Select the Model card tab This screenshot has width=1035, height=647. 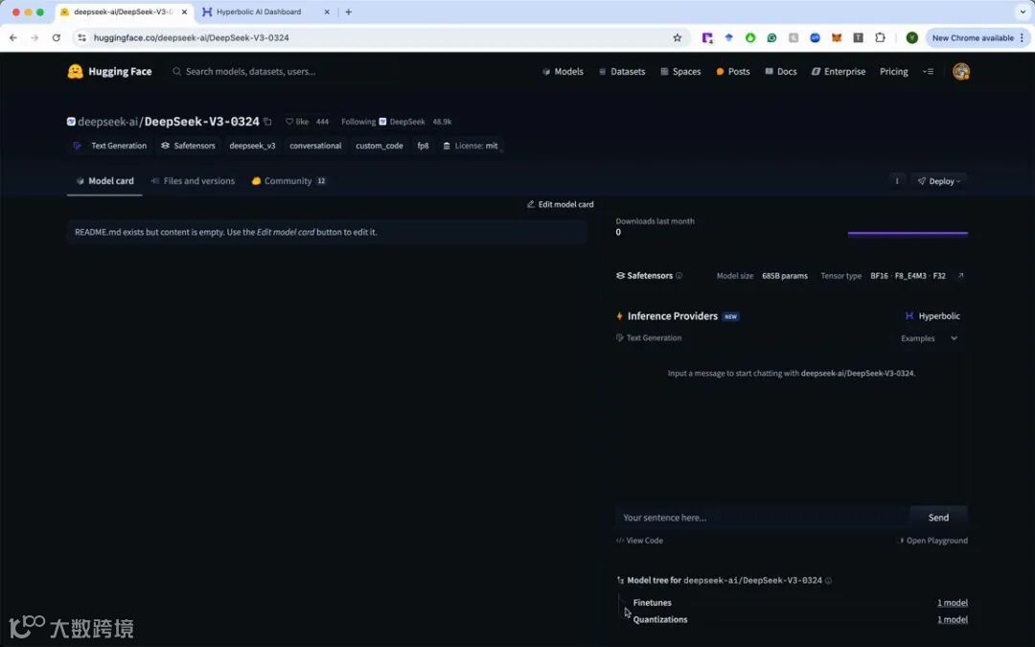tap(104, 181)
